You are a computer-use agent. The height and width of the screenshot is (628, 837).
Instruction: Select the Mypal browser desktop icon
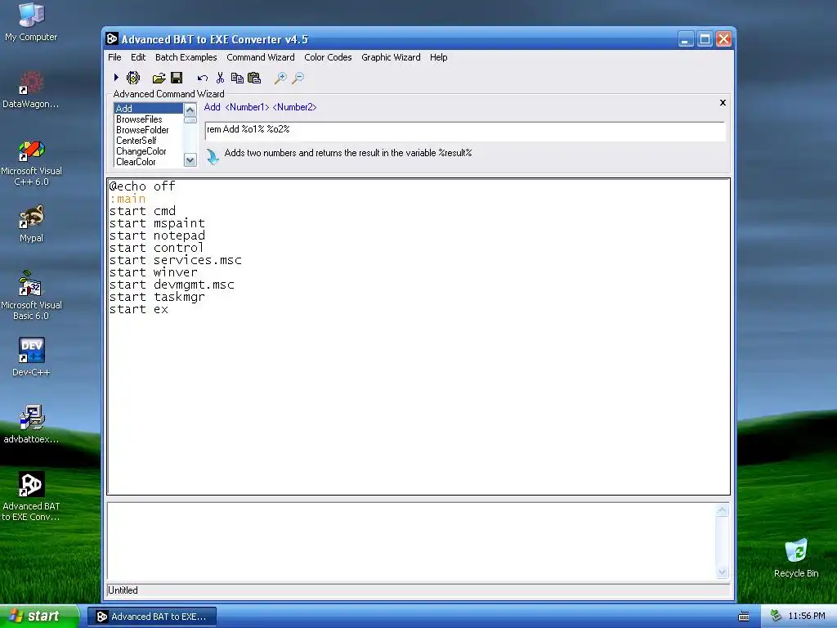pyautogui.click(x=31, y=224)
